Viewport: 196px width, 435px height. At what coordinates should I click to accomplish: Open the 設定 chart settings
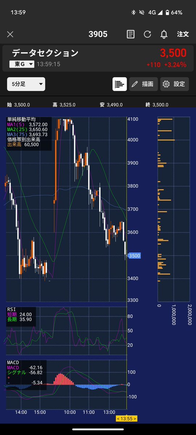click(175, 84)
